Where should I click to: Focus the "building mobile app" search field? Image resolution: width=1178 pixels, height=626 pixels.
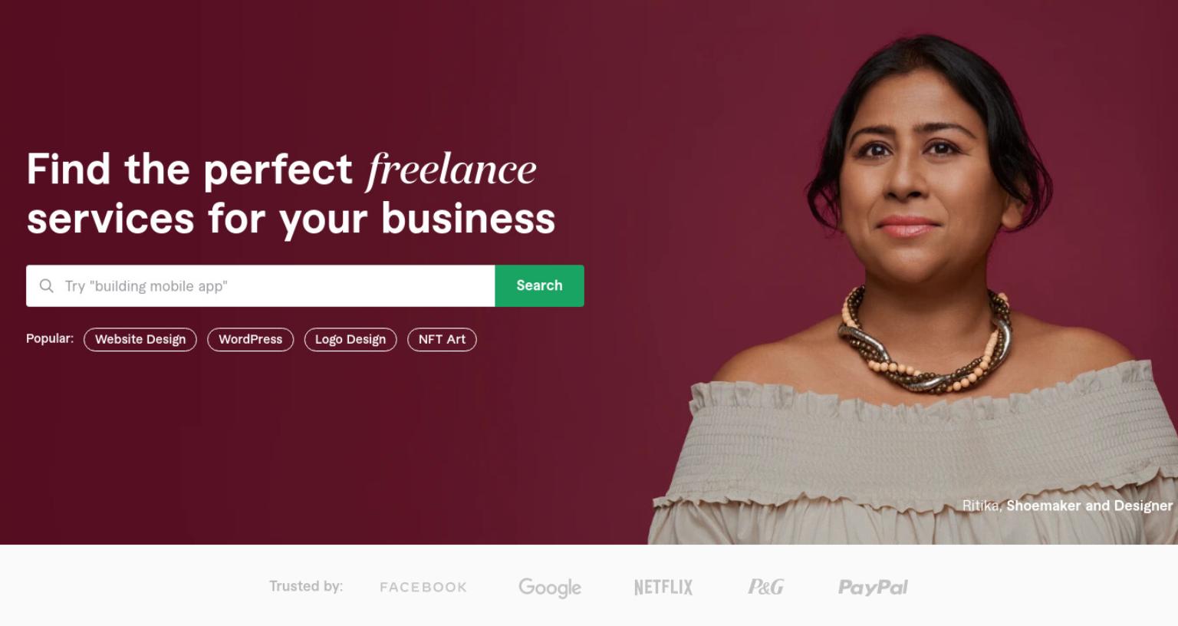(x=261, y=285)
